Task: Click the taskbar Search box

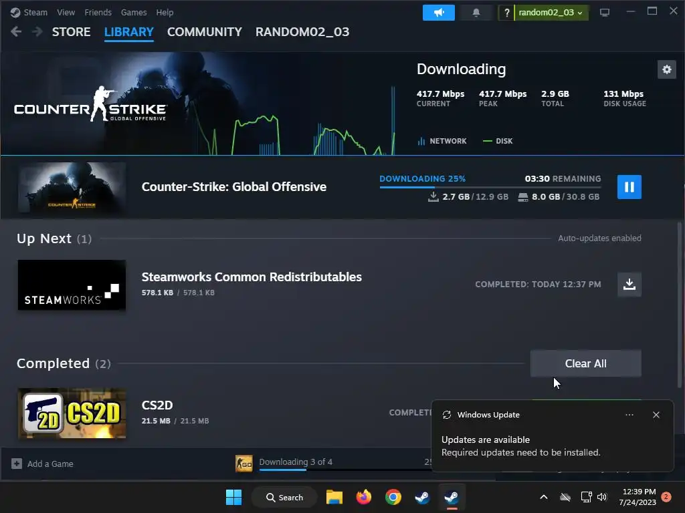Action: click(284, 497)
